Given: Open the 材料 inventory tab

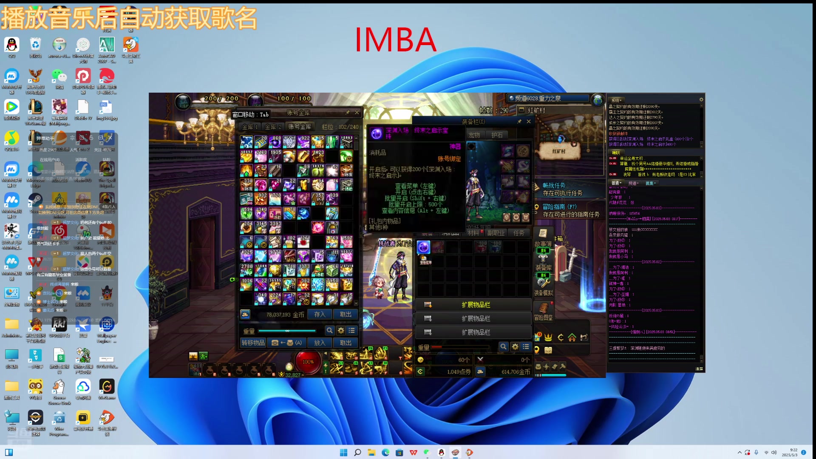Looking at the screenshot, I should click(x=473, y=233).
